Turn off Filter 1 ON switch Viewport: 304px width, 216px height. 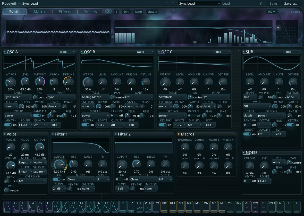point(56,179)
